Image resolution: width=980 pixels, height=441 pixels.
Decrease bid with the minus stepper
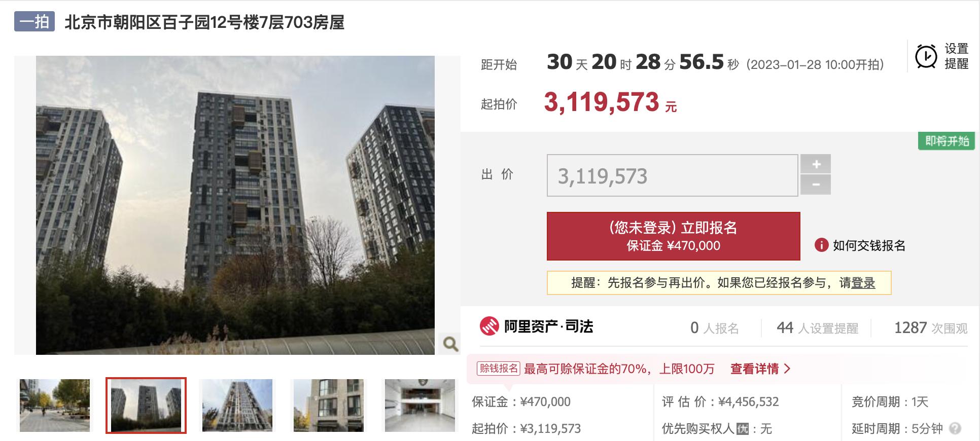tap(816, 185)
